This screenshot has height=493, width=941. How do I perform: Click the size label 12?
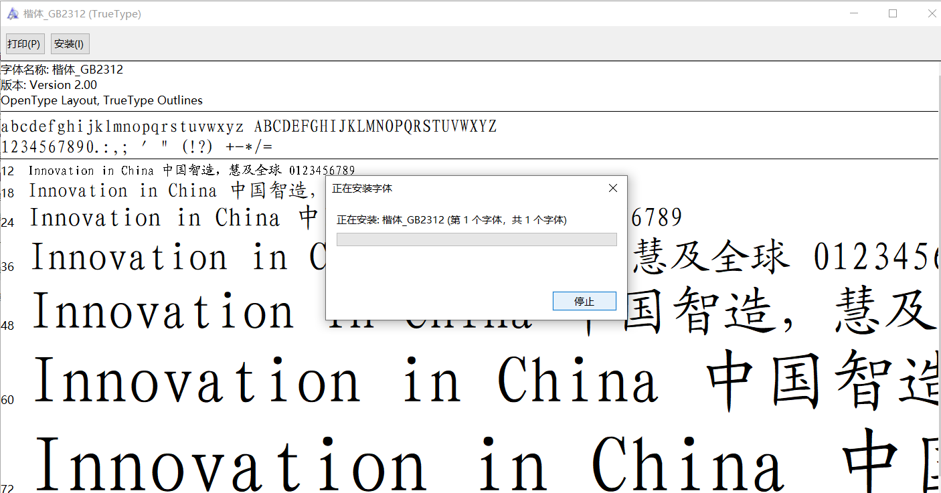coord(7,171)
